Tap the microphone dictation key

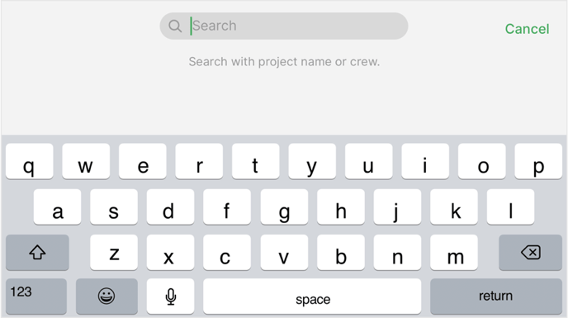click(170, 296)
